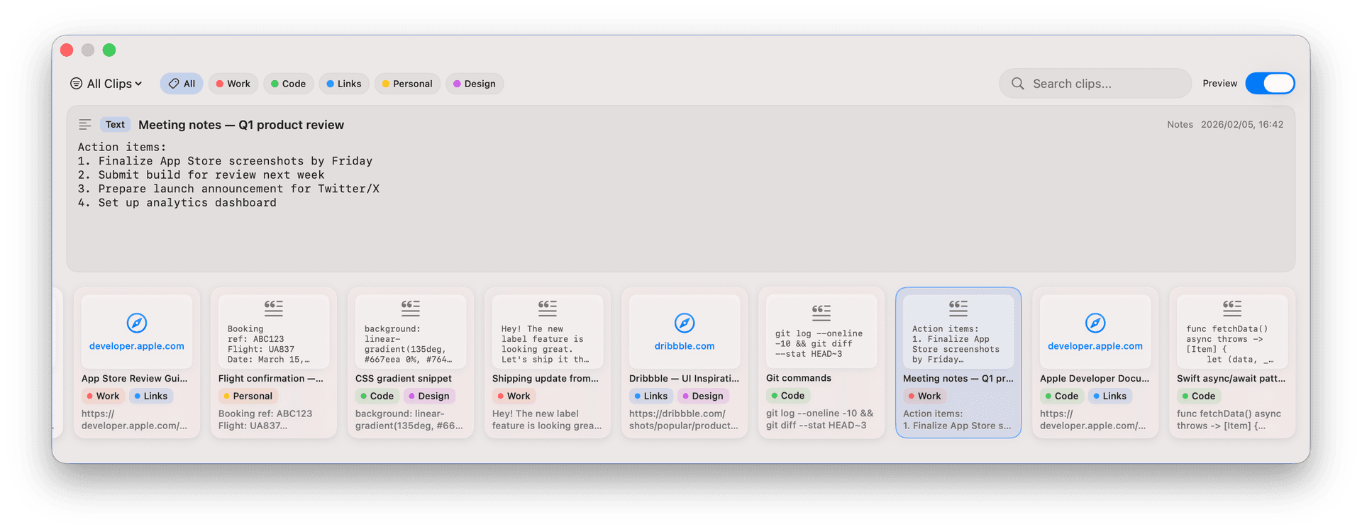The height and width of the screenshot is (532, 1362).
Task: Select Meeting notes — Q1 pr... card title
Action: point(958,379)
